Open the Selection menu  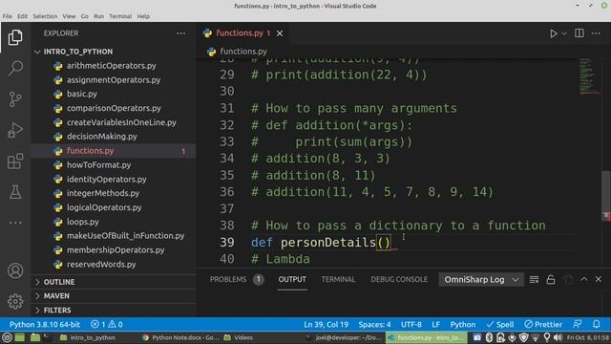[45, 16]
